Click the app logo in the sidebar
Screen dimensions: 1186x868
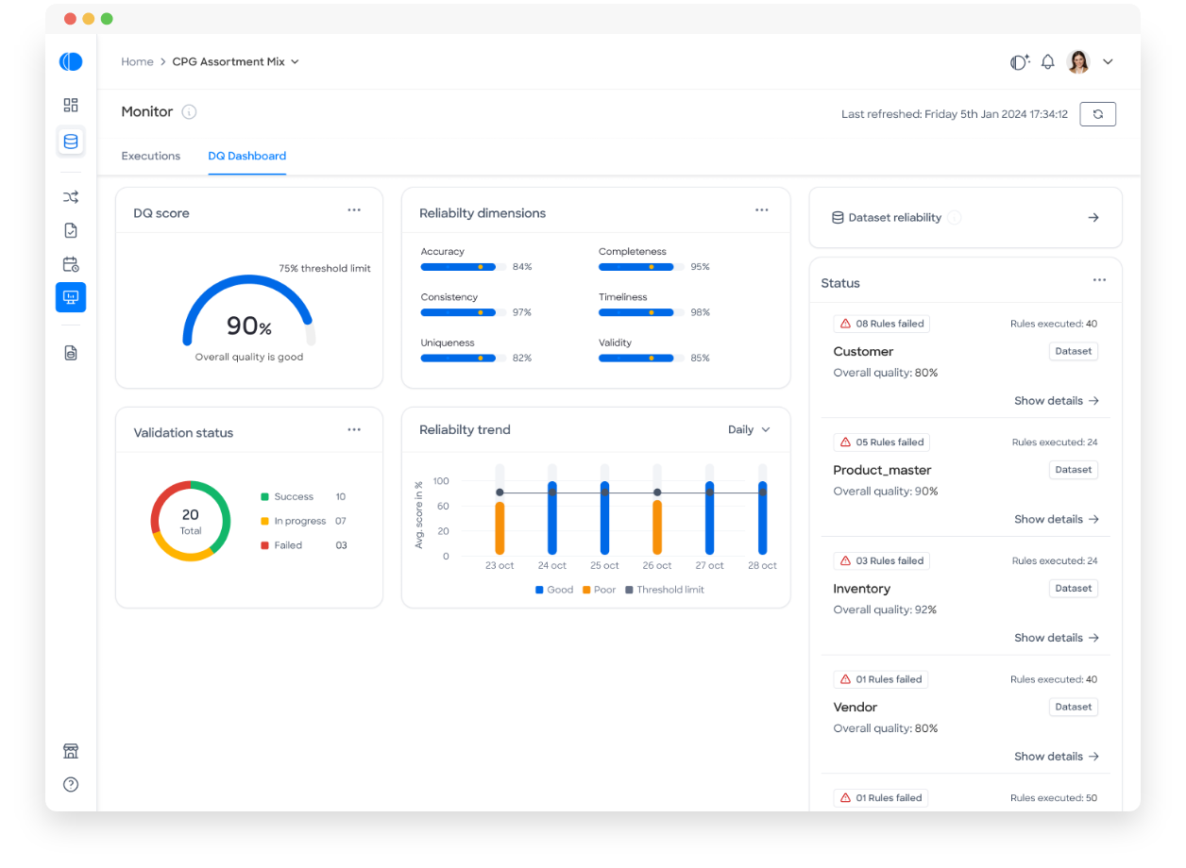point(71,62)
